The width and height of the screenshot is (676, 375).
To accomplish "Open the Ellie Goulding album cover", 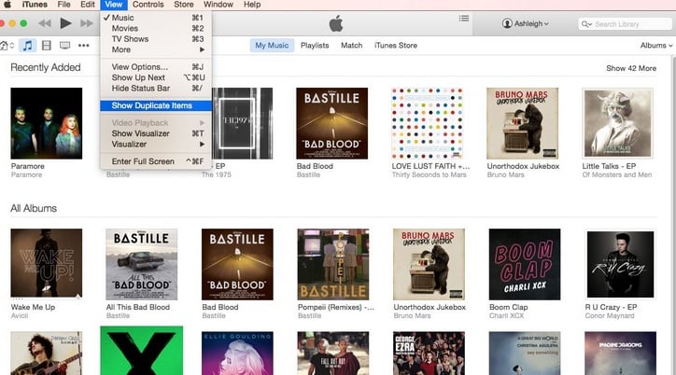I will pos(237,353).
